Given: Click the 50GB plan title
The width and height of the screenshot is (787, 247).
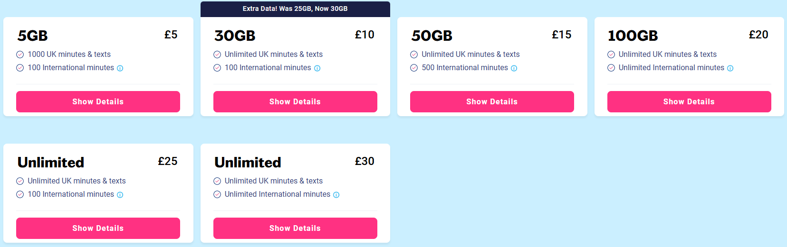Looking at the screenshot, I should (x=432, y=36).
